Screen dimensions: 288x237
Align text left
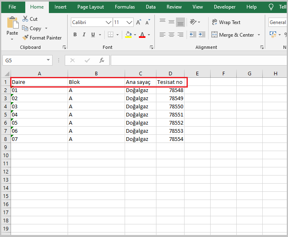[x=163, y=35]
